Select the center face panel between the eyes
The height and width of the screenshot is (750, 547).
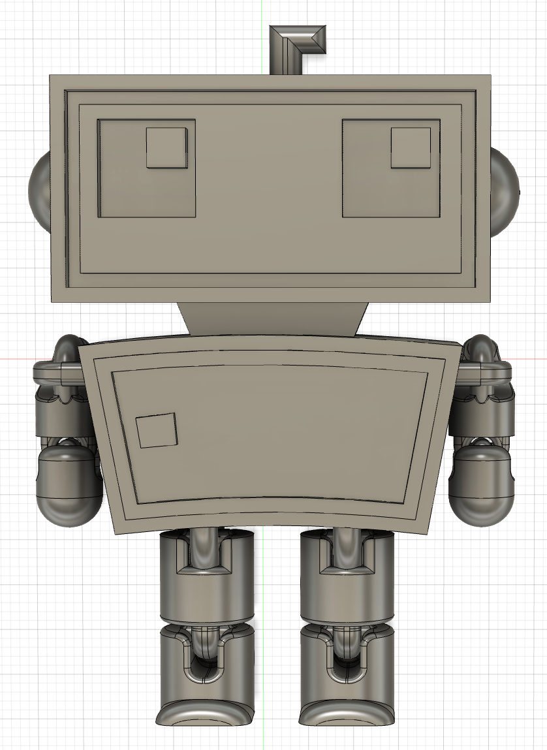pos(269,189)
